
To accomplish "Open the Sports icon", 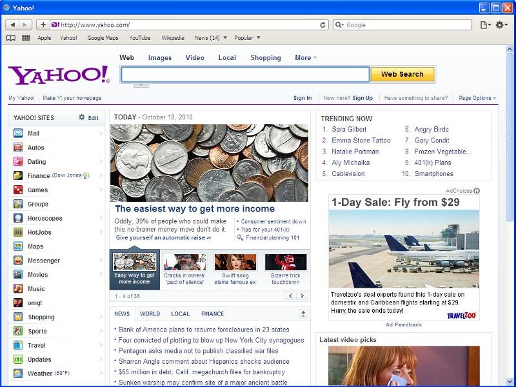I will 18,331.
